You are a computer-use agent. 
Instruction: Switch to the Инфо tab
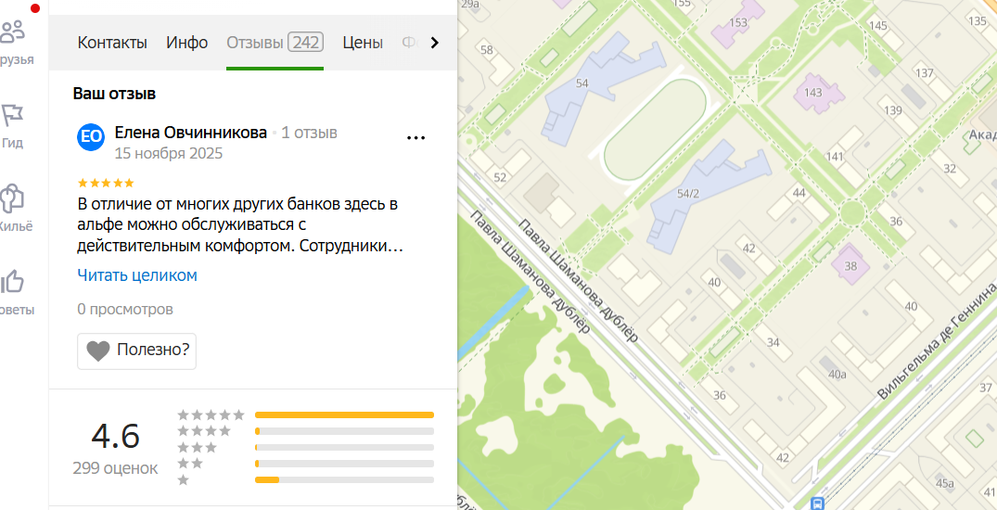point(187,44)
